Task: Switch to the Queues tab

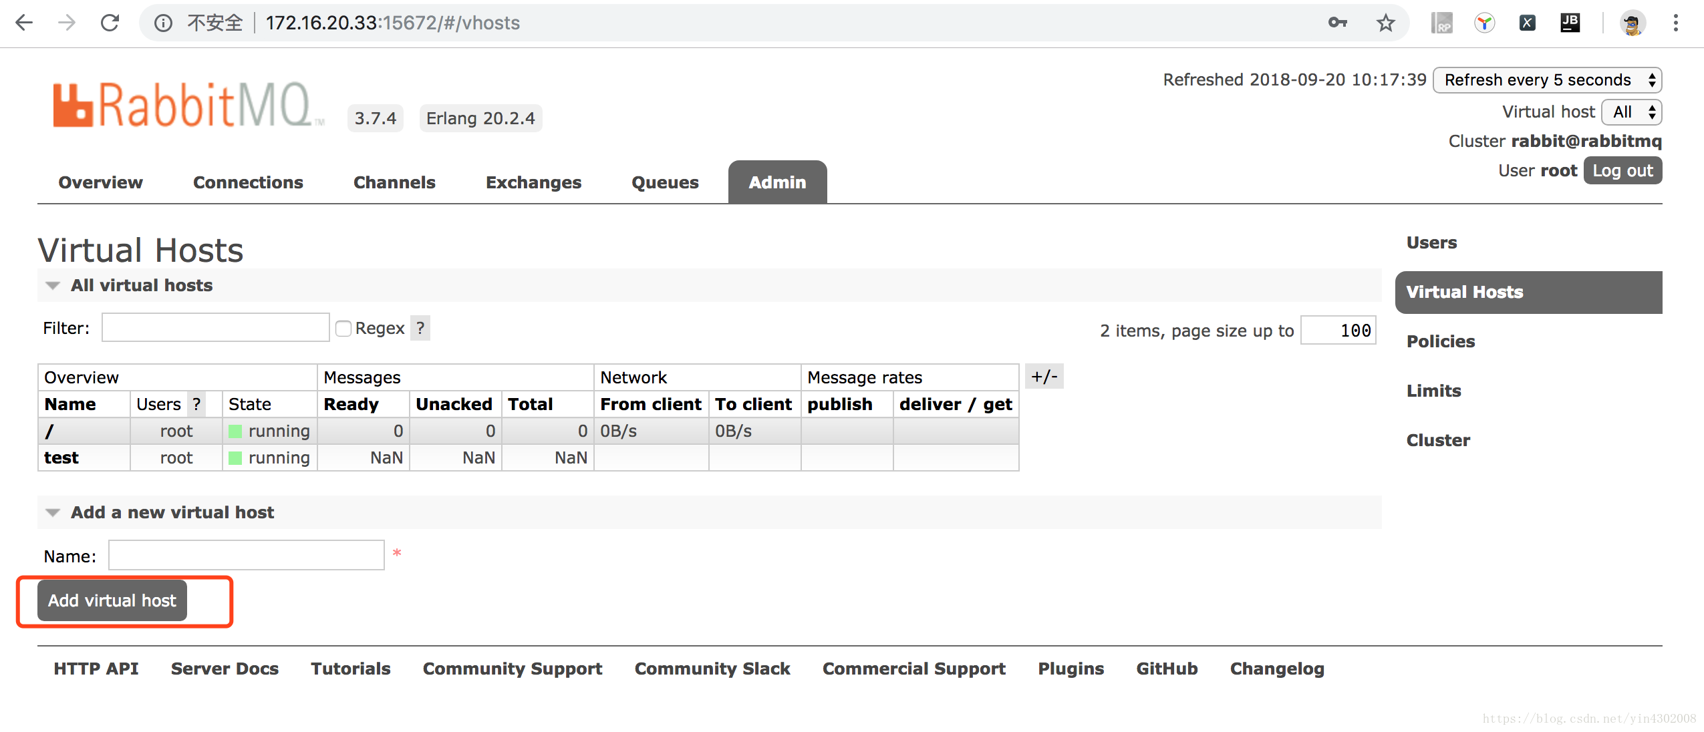Action: click(665, 182)
